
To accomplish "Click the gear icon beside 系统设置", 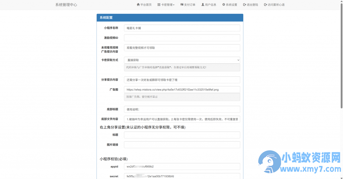I will point(223,5).
